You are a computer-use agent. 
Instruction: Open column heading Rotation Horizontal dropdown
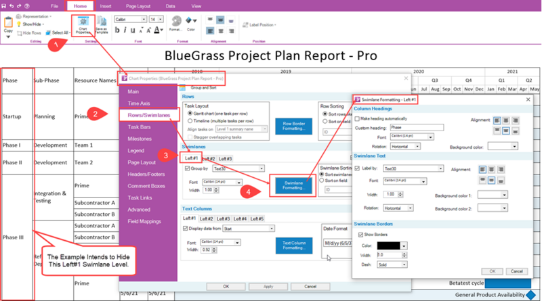(405, 146)
